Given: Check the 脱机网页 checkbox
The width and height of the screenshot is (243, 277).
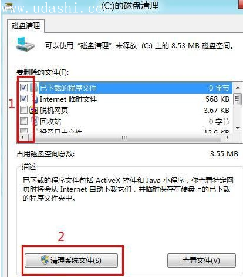Looking at the screenshot, I should tap(24, 110).
